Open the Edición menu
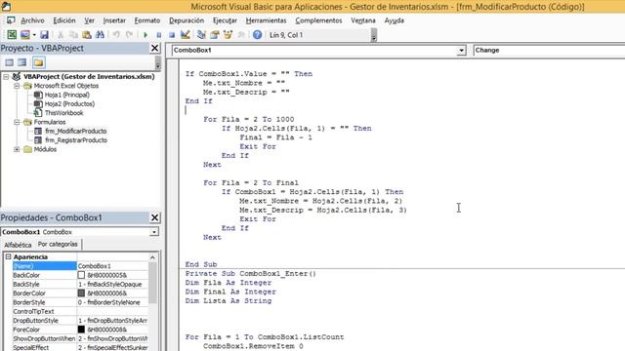The height and width of the screenshot is (351, 625). (x=64, y=20)
